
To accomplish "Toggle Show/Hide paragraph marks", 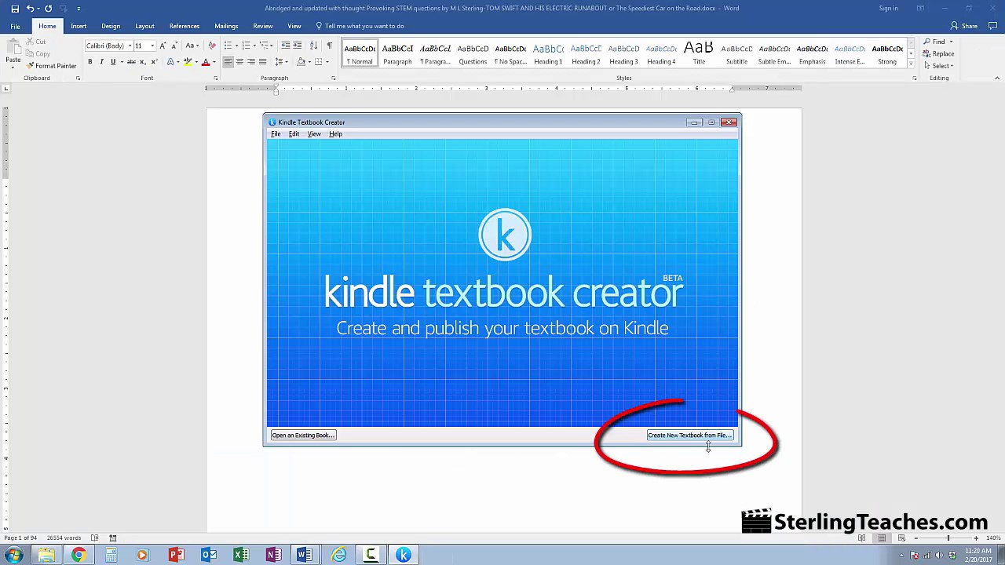I will pyautogui.click(x=329, y=46).
